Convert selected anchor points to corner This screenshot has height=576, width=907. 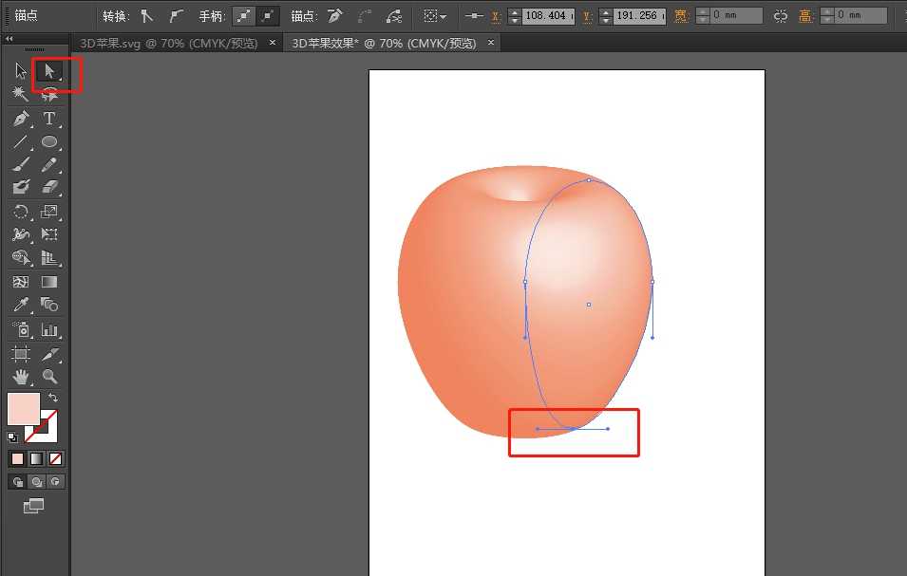[x=146, y=15]
